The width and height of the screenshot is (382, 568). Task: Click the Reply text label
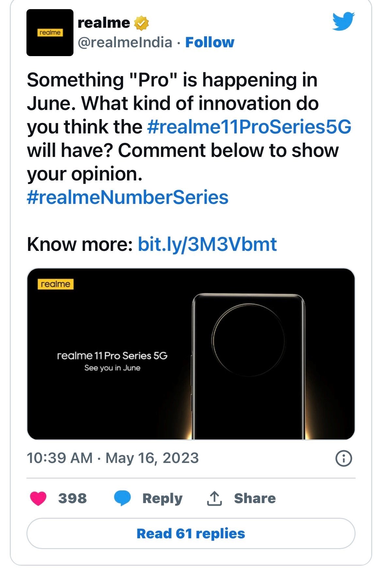click(x=162, y=498)
